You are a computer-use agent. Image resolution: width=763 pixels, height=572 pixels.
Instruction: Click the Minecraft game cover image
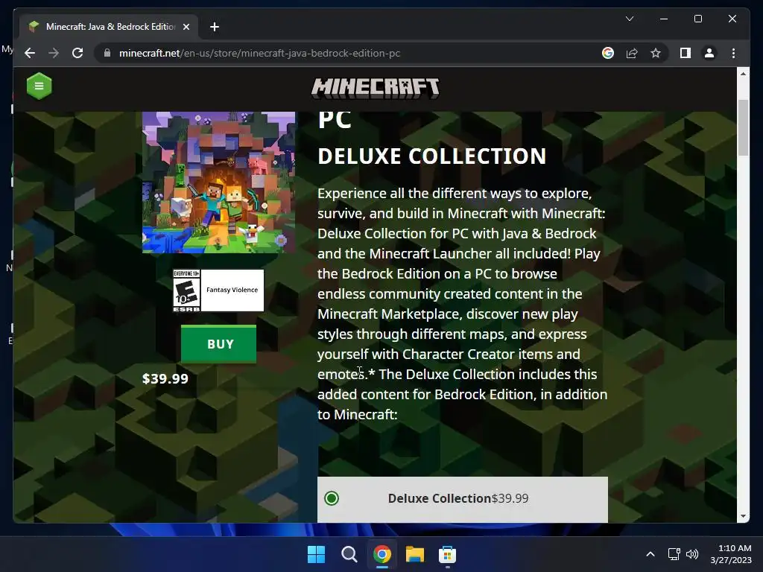point(218,182)
